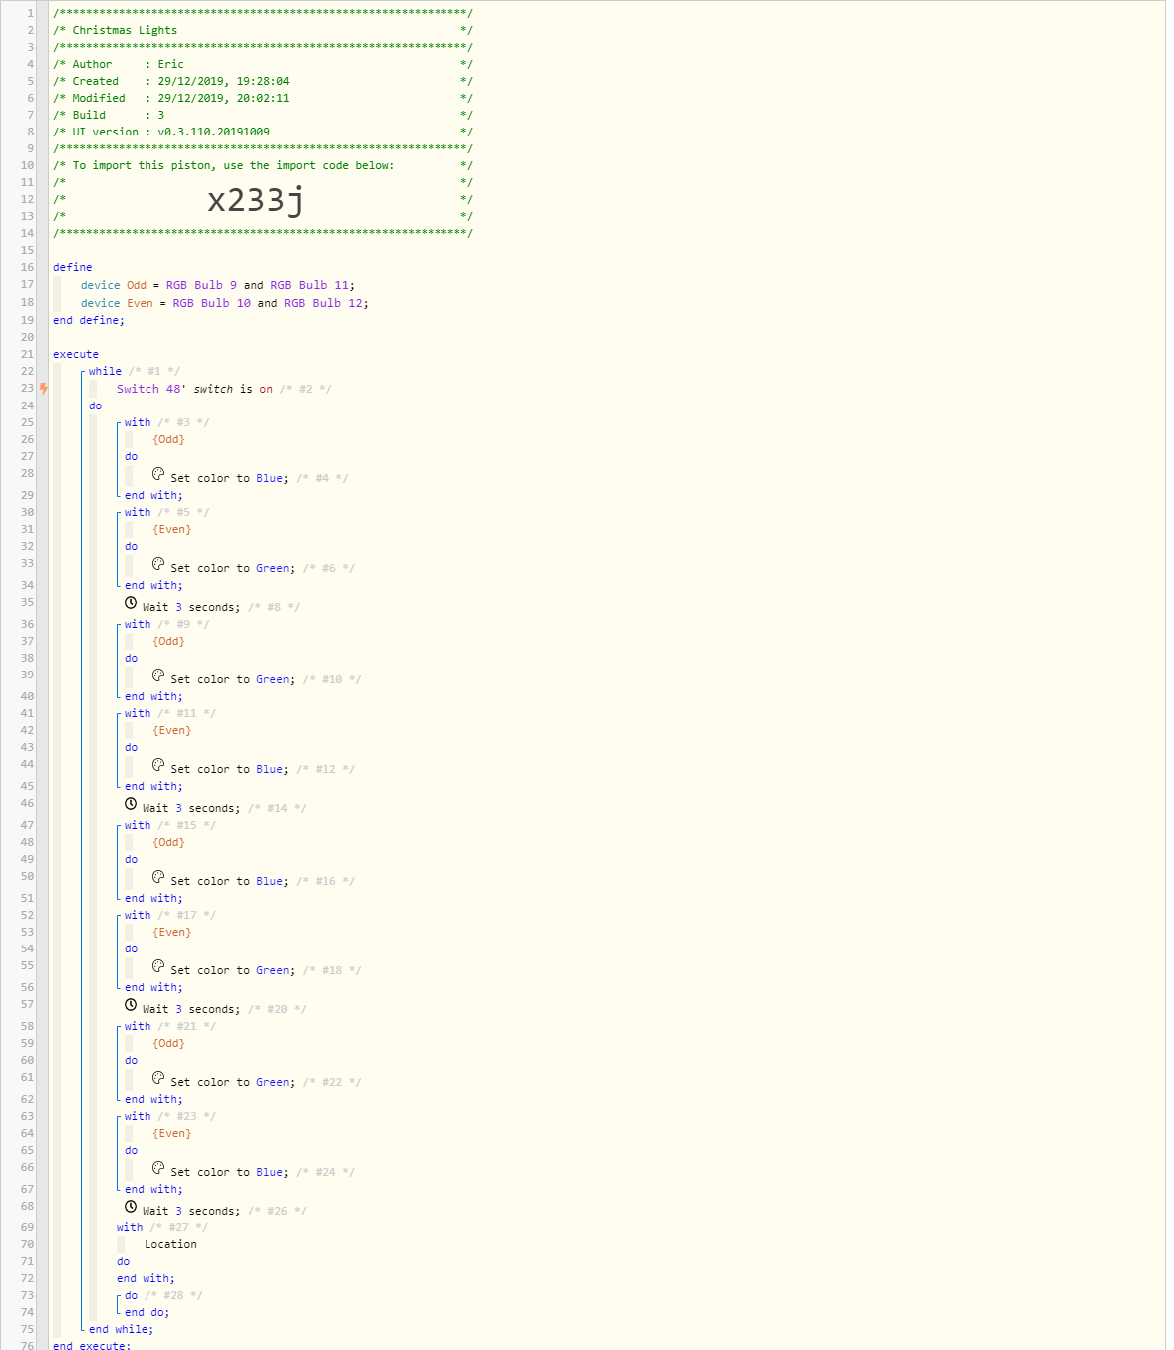Click 'Wait 3 seconds' text of statement #20
Viewport: 1174px width, 1350px height.
click(x=190, y=1009)
